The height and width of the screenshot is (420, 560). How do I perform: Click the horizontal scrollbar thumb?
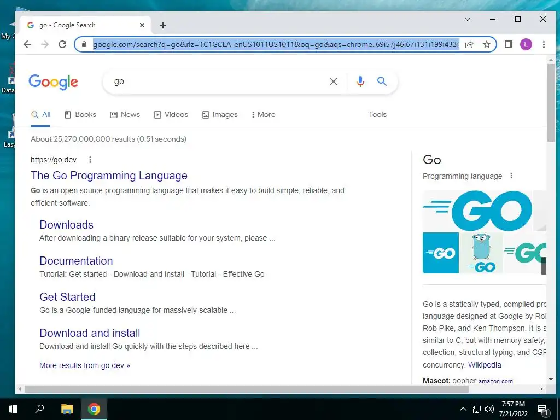coord(247,389)
